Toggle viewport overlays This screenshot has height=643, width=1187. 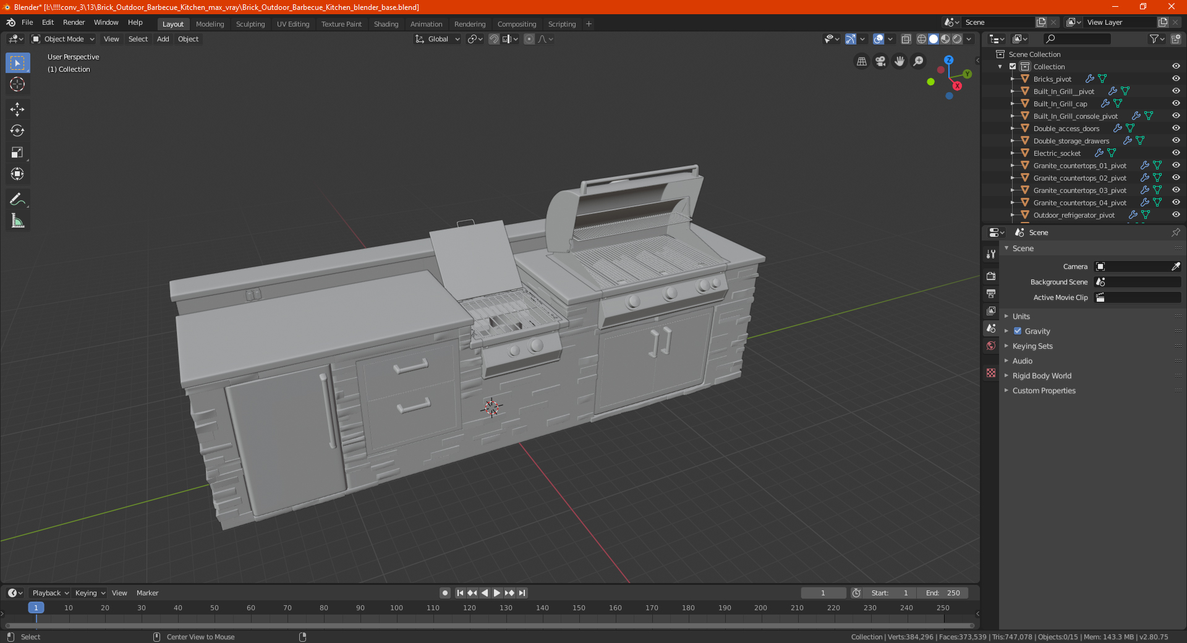(x=879, y=39)
